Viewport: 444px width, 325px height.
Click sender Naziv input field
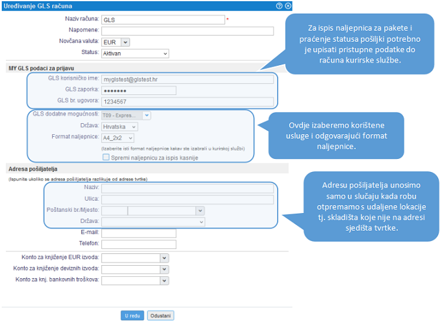click(x=188, y=188)
